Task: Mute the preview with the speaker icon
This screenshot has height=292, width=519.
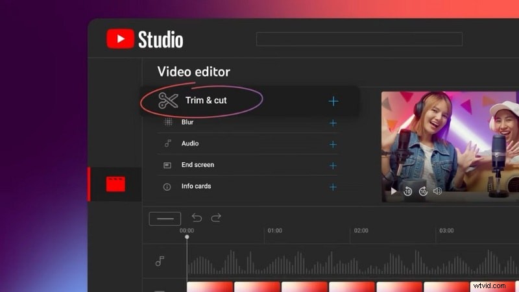Action: coord(437,191)
